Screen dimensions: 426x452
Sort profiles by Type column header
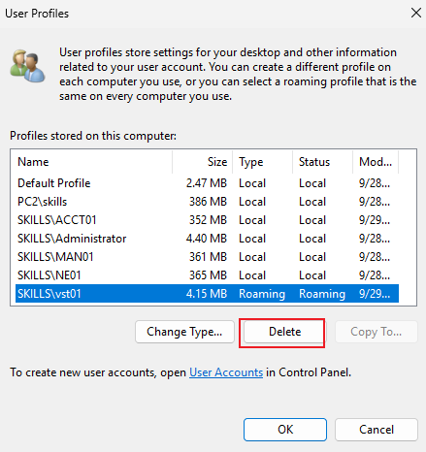click(263, 162)
